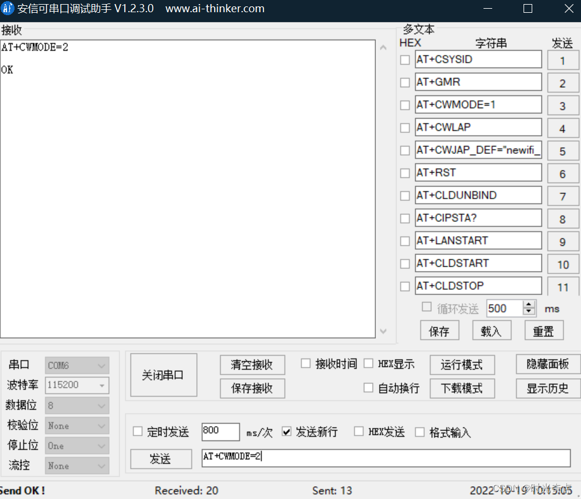Send row 7 AT+CLDUNBIND command
581x499 pixels.
click(563, 196)
